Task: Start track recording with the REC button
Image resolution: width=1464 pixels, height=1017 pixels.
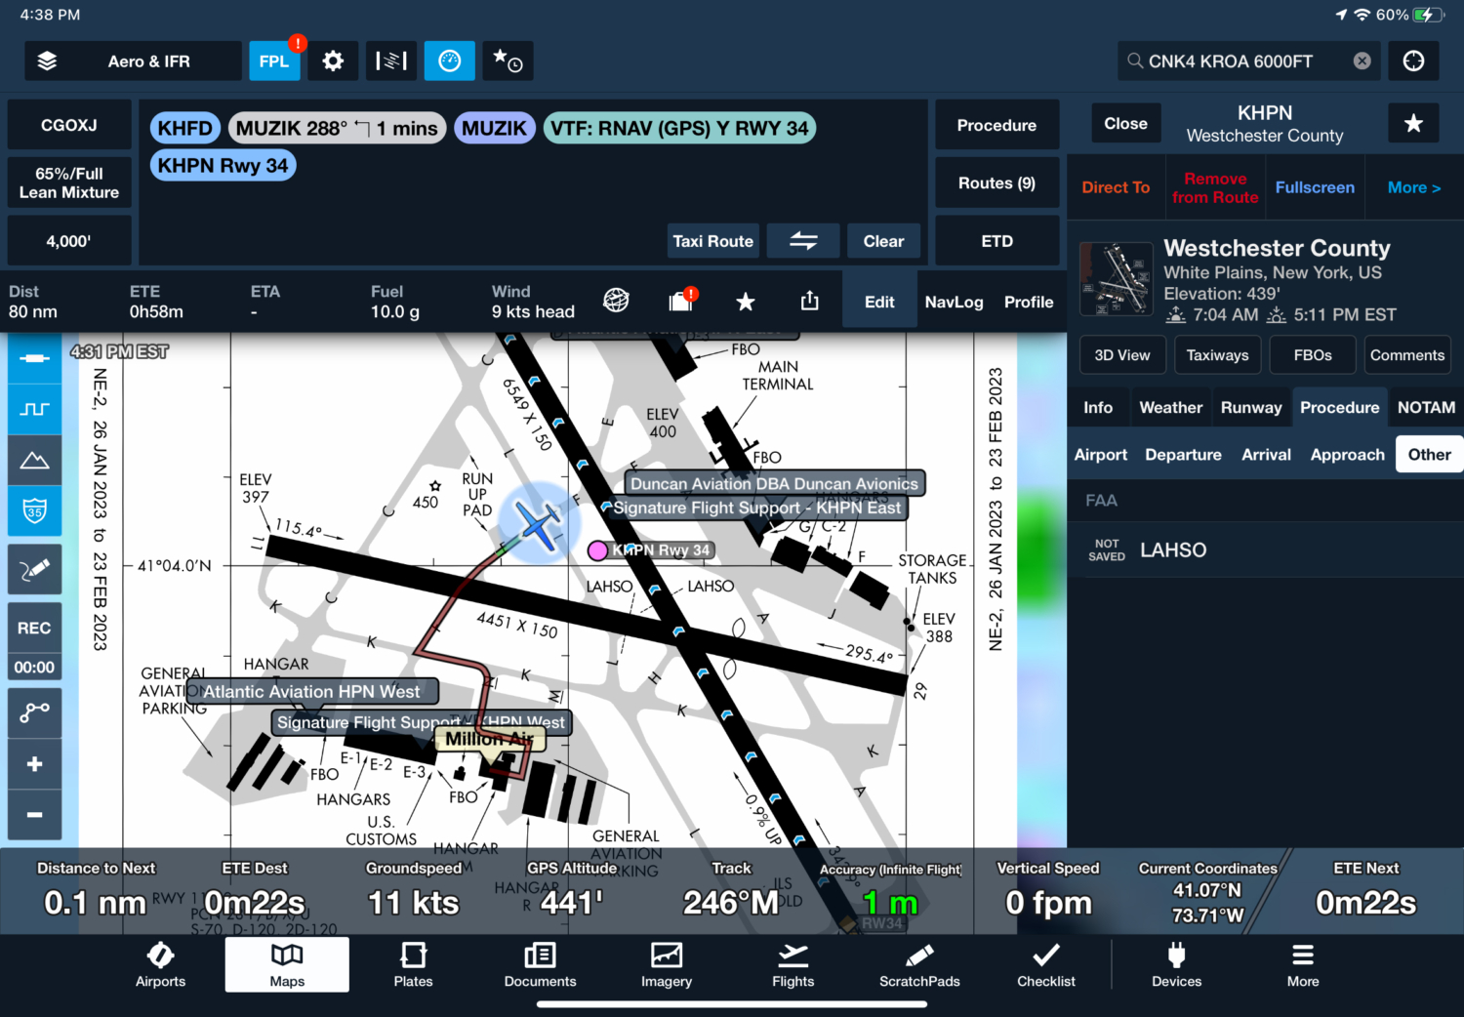Action: pyautogui.click(x=34, y=628)
